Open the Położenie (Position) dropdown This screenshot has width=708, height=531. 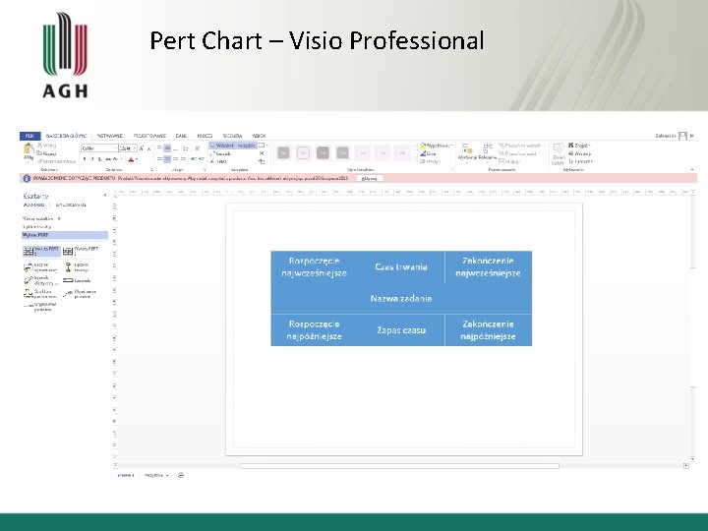click(488, 152)
